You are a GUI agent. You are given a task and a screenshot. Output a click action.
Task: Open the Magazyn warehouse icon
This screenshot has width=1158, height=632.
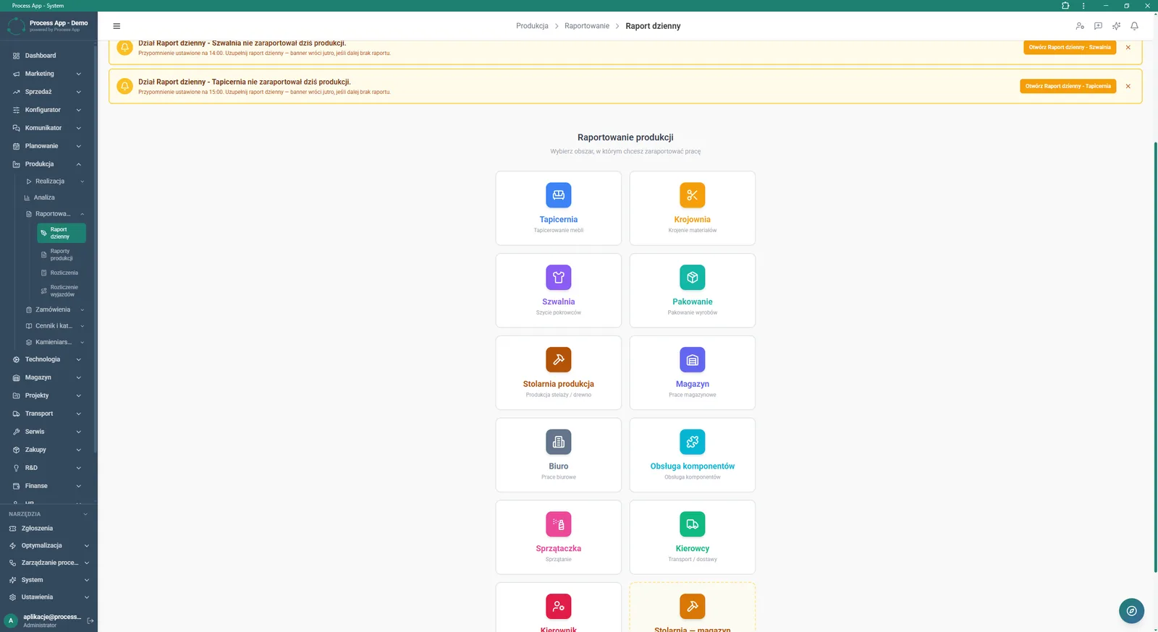[x=692, y=359]
